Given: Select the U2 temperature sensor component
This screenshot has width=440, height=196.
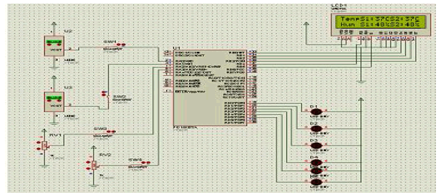Looking at the screenshot, I should tap(54, 46).
